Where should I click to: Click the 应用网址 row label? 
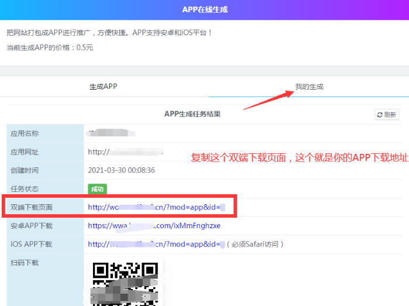pyautogui.click(x=25, y=152)
